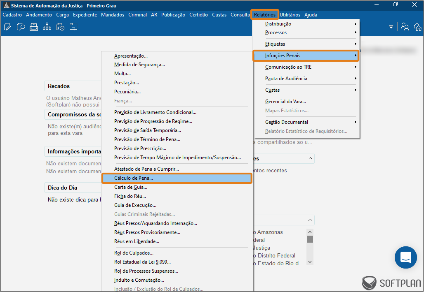
Task: Select Rol Estadual da Lei 9.099
Action: (x=177, y=262)
